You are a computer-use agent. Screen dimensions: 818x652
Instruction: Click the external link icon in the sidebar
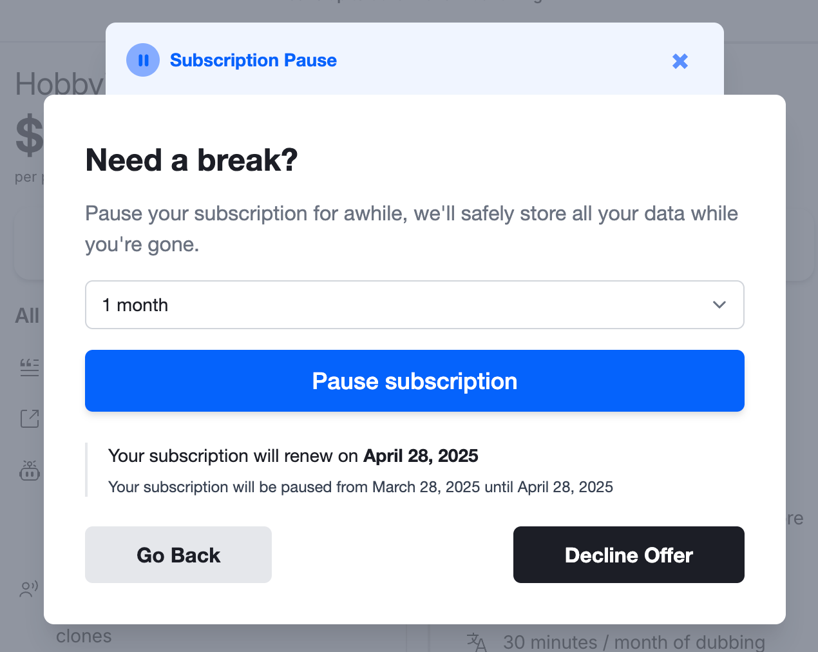29,418
